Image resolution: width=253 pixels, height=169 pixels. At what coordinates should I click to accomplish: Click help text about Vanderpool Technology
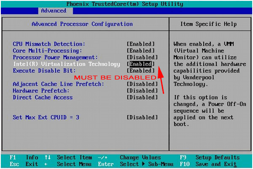point(210,64)
